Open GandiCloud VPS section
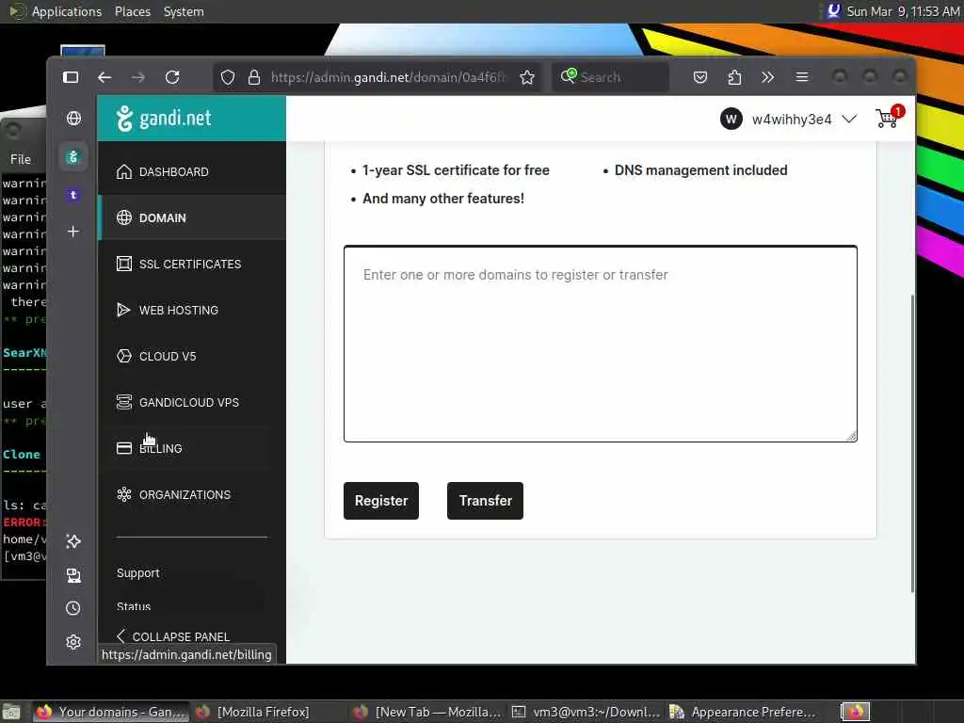The image size is (964, 723). (192, 402)
